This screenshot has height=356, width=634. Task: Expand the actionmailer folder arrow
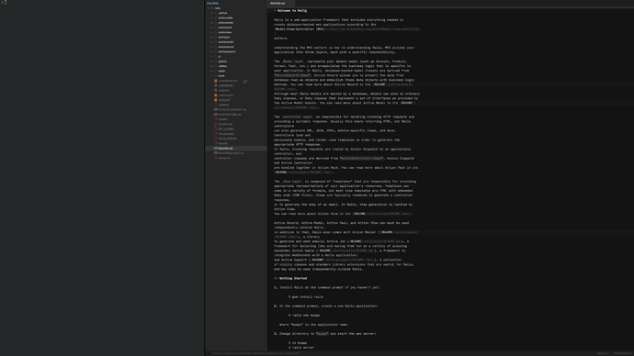coord(211,23)
